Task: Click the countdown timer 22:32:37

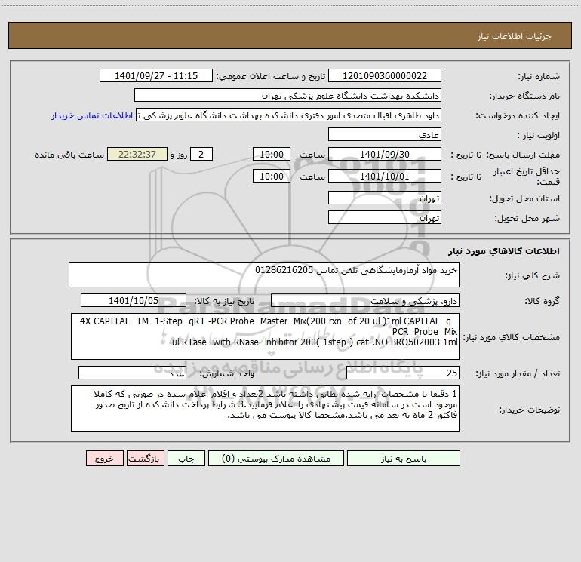Action: [137, 154]
